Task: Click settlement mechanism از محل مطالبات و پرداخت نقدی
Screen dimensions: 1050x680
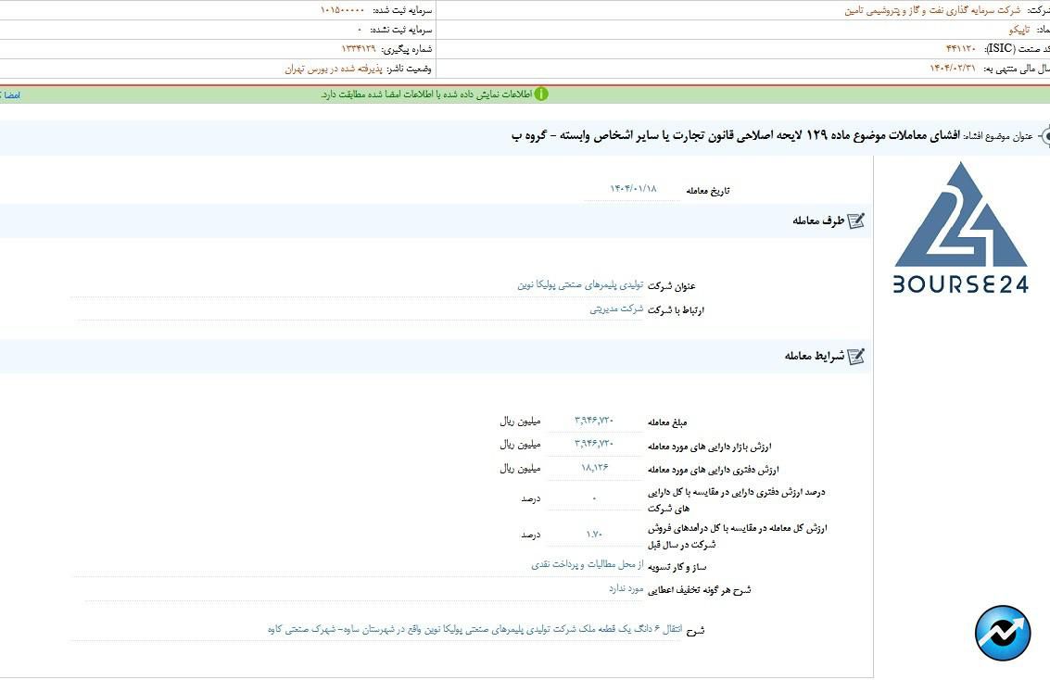Action: [588, 564]
